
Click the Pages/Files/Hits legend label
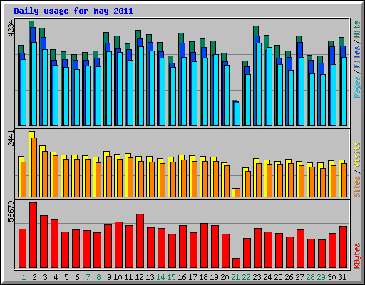click(x=357, y=59)
